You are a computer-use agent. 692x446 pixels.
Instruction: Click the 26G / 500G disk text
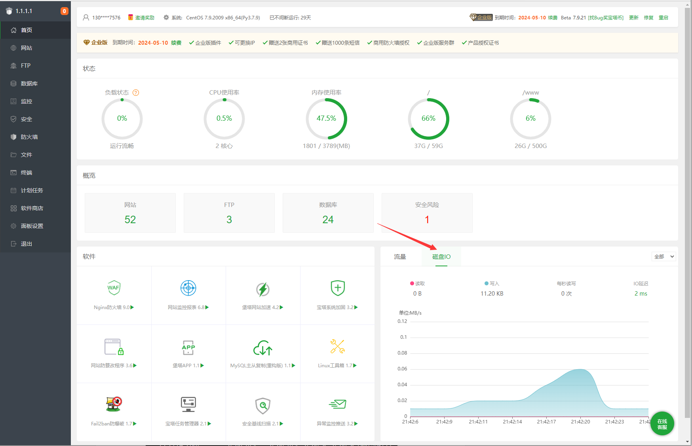coord(530,146)
